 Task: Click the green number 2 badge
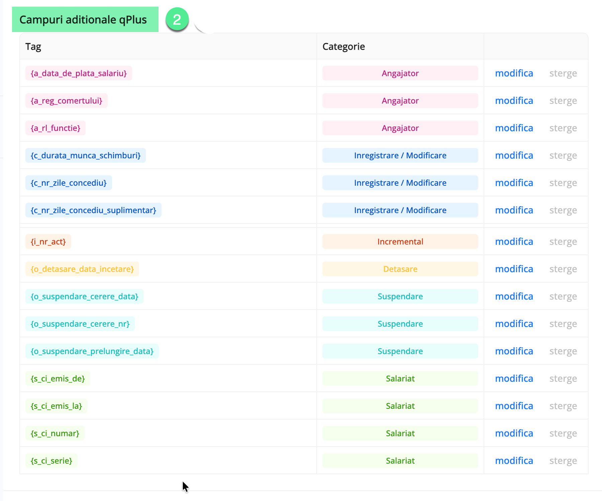177,20
